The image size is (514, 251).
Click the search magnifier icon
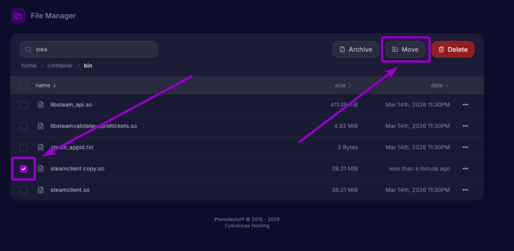[x=28, y=50]
